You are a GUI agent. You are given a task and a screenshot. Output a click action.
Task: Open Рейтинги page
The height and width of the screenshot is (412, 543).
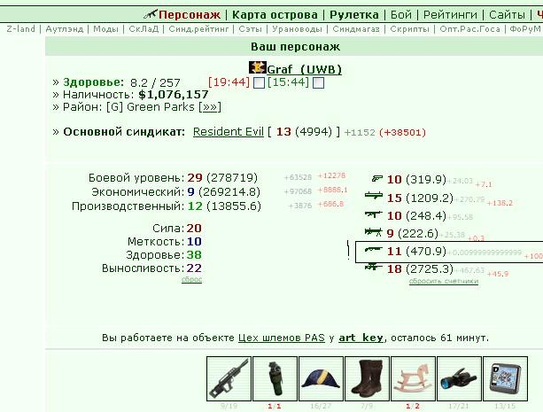click(x=450, y=15)
